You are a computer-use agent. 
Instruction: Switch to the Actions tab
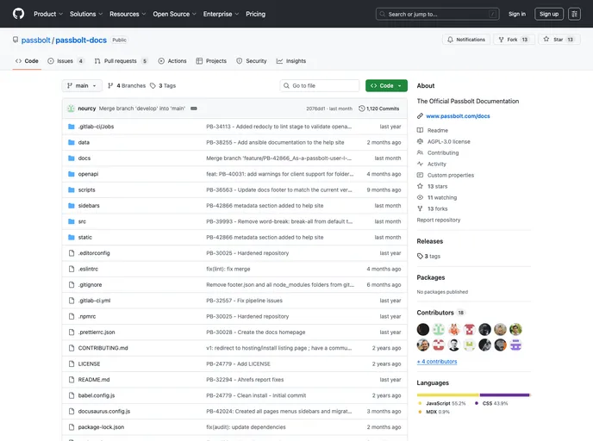pyautogui.click(x=172, y=61)
